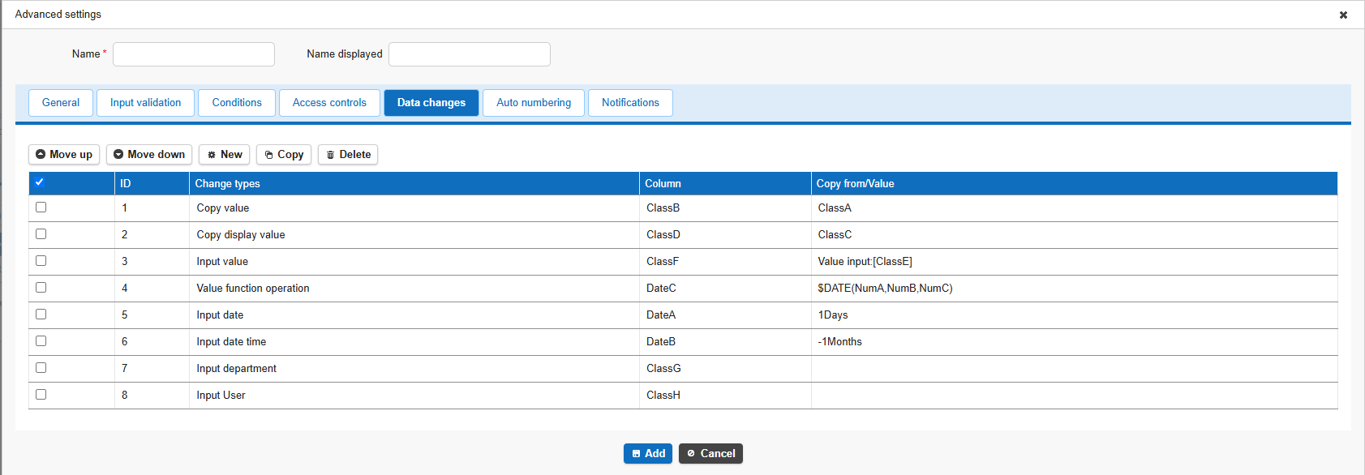Click the Column header cell
This screenshot has height=475, width=1365.
725,184
